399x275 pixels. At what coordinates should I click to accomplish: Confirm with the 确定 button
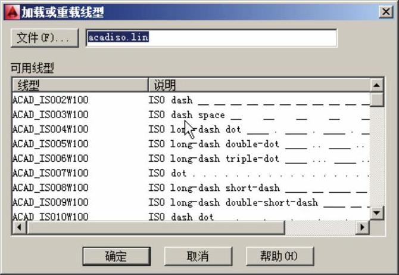[x=116, y=256]
